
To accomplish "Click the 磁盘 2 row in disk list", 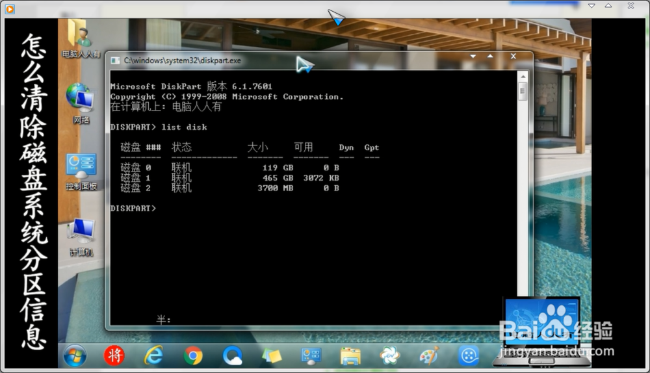I will [229, 188].
